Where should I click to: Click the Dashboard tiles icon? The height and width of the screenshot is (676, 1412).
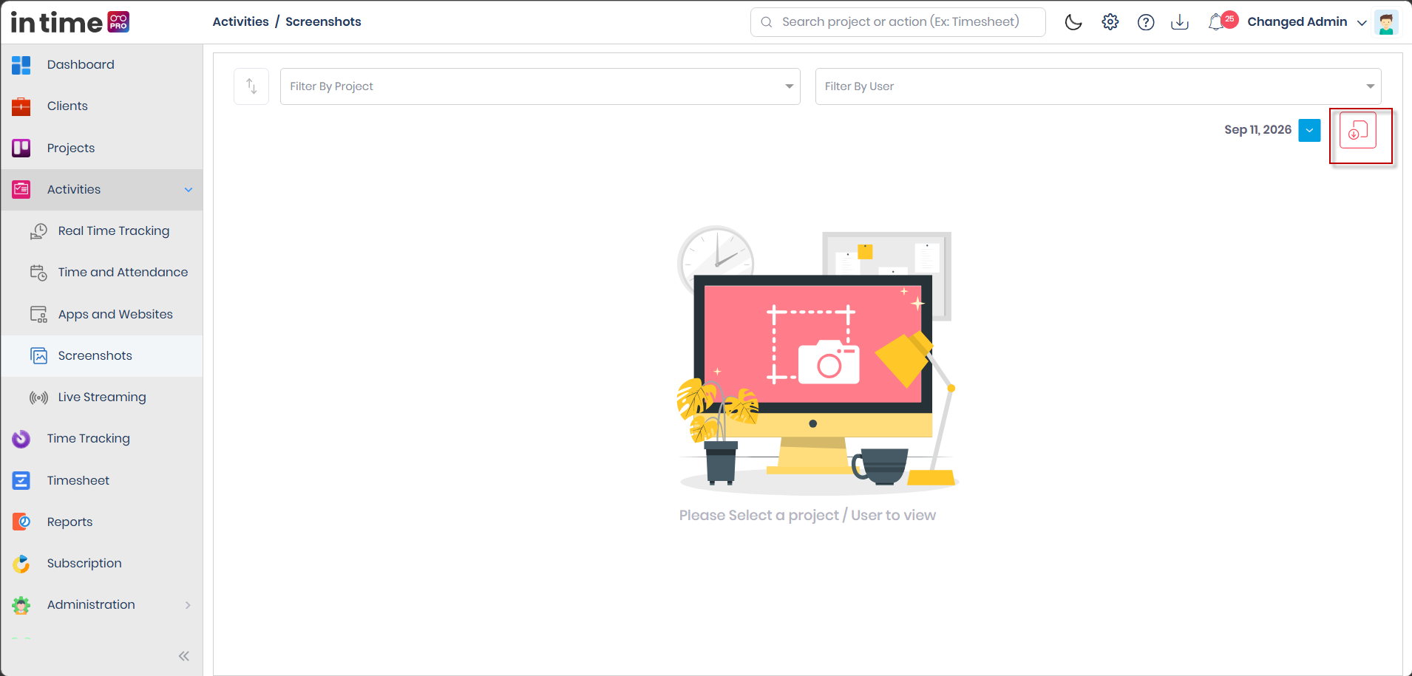pyautogui.click(x=21, y=65)
